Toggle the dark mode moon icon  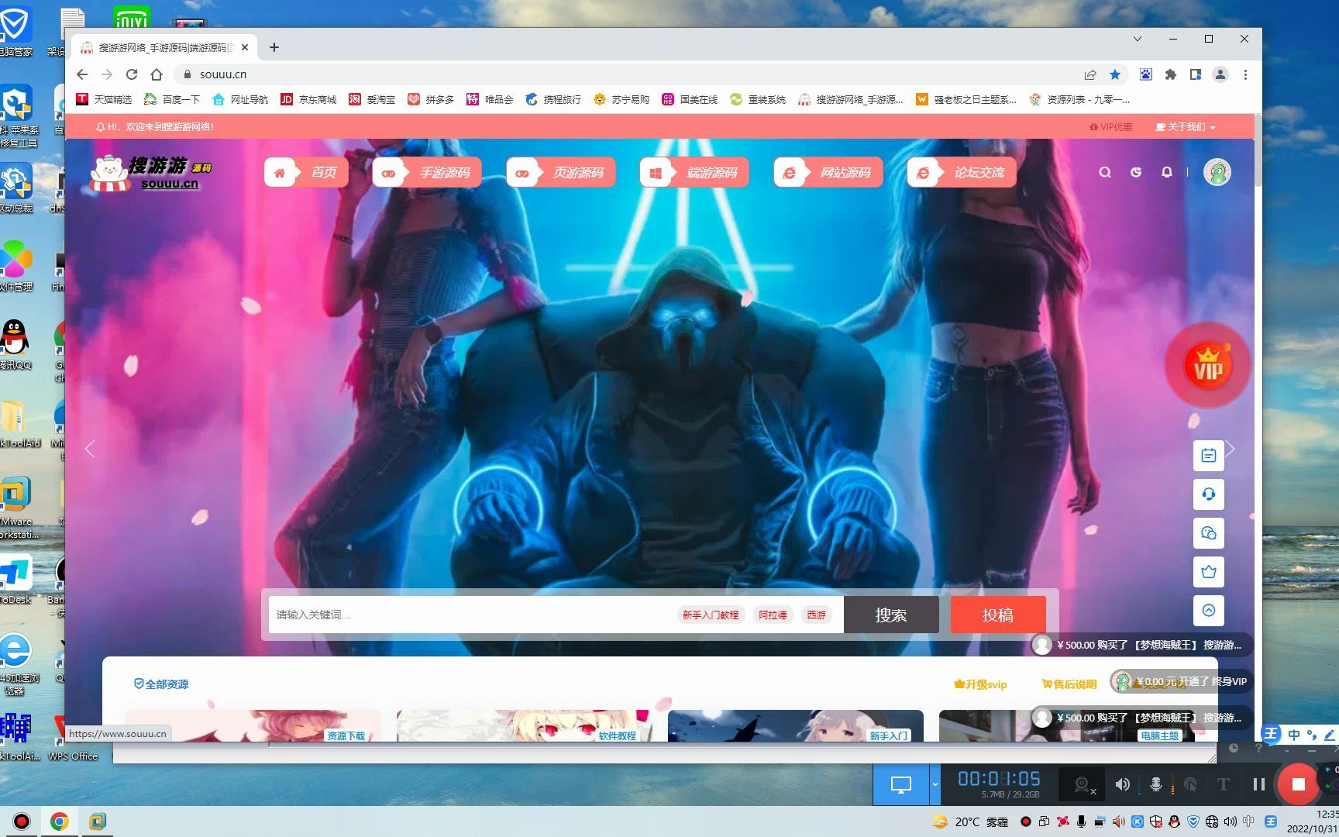click(1136, 172)
